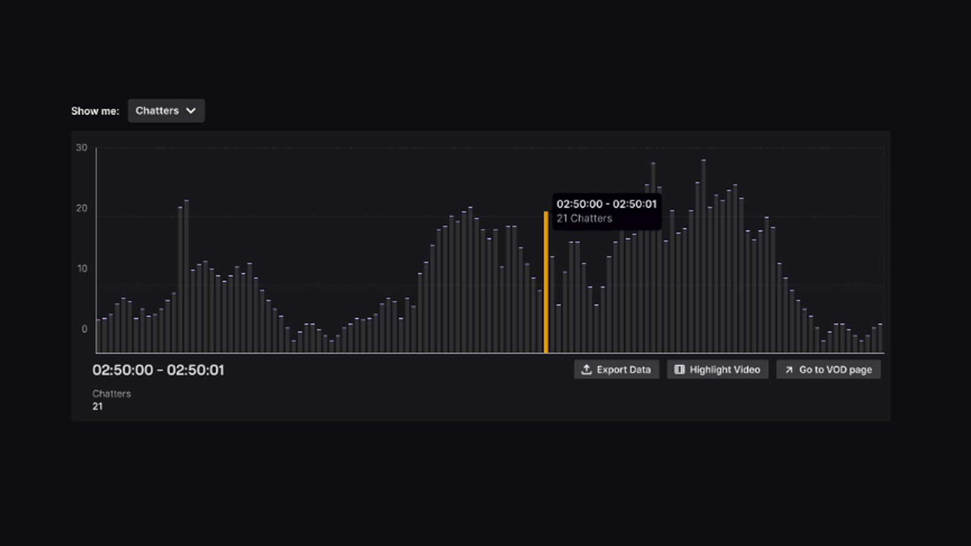Click the external link arrow for the VOD

(788, 369)
